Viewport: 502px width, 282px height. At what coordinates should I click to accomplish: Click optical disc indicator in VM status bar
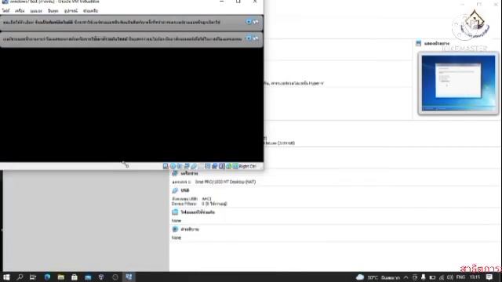tap(173, 166)
